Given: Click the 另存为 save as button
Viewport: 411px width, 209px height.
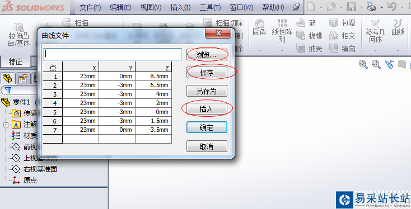Looking at the screenshot, I should point(207,91).
